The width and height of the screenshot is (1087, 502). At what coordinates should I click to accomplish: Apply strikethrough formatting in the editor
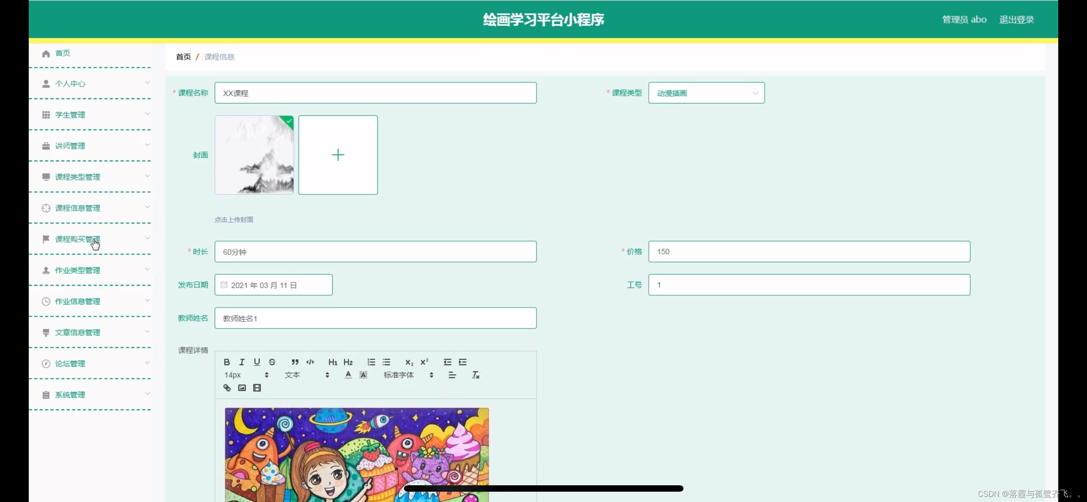(272, 362)
